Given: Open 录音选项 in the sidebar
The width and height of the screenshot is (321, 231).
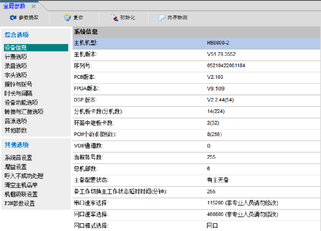Looking at the screenshot, I should click(x=16, y=66).
